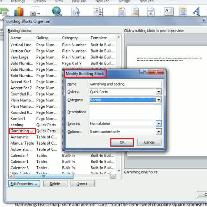Open the Design ribbon tab
207x207 pixels.
[125, 1]
